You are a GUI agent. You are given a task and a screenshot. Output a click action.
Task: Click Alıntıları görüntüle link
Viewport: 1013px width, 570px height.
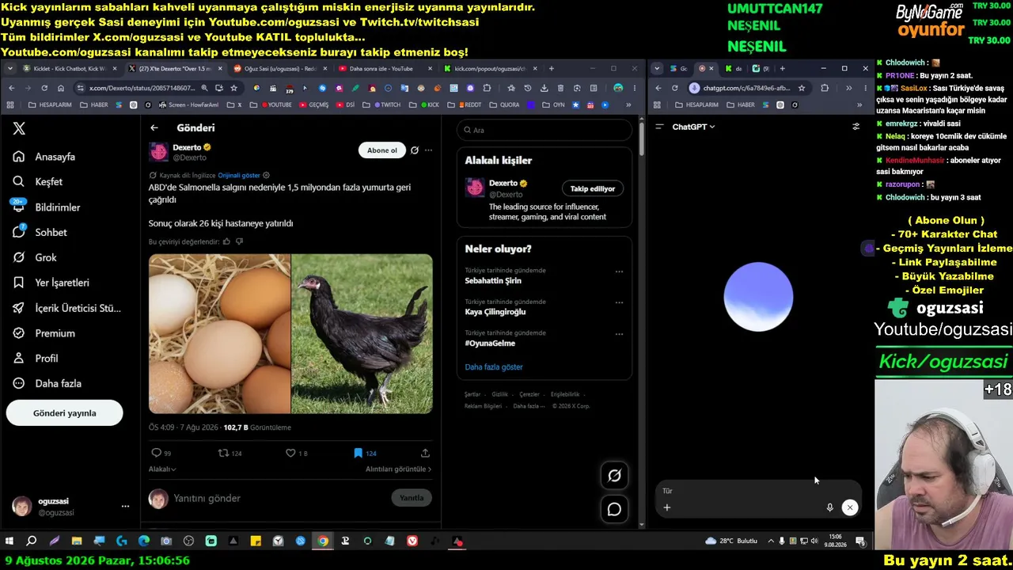[x=398, y=469]
